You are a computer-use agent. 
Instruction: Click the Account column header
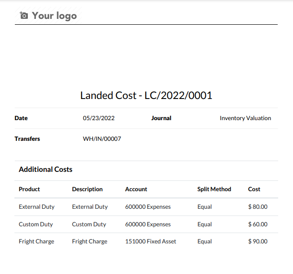coord(136,189)
